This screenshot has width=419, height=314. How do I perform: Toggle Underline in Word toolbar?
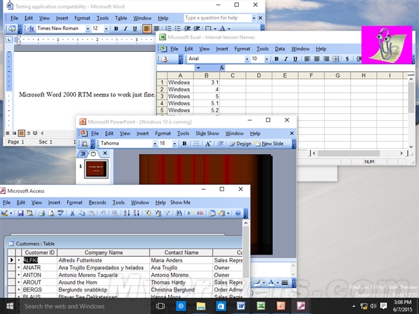tap(135, 29)
